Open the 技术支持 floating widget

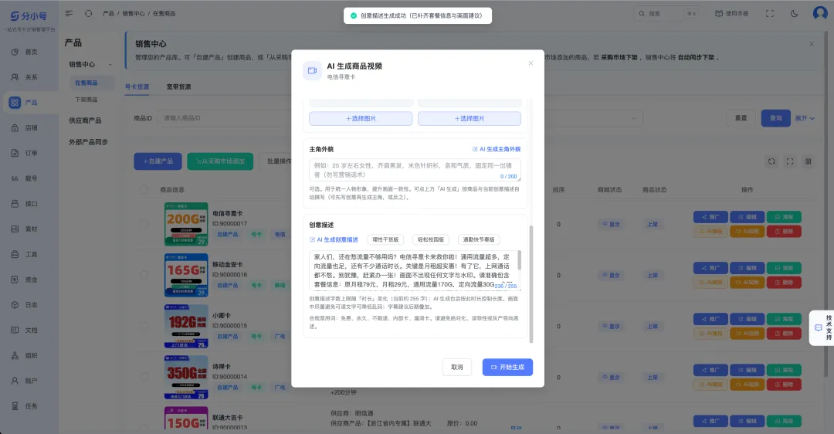point(823,327)
